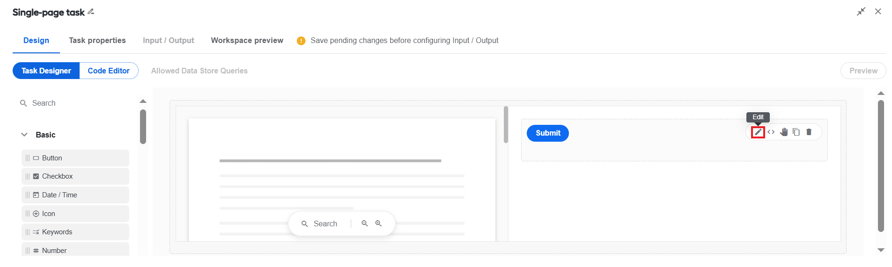Switch to Code Editor mode

(109, 71)
